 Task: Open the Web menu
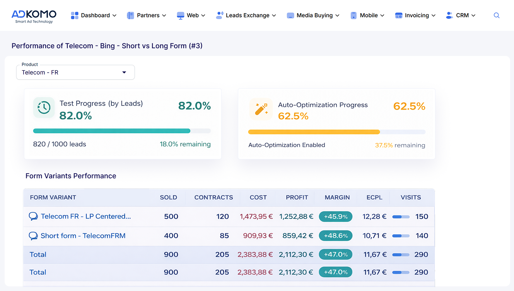191,15
